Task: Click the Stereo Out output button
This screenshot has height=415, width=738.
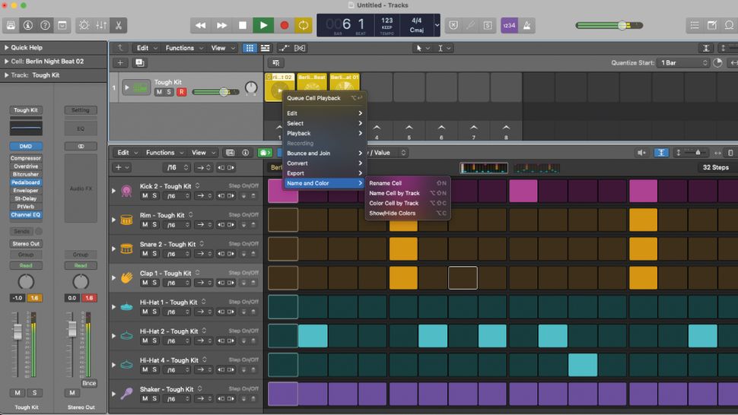Action: [x=26, y=244]
